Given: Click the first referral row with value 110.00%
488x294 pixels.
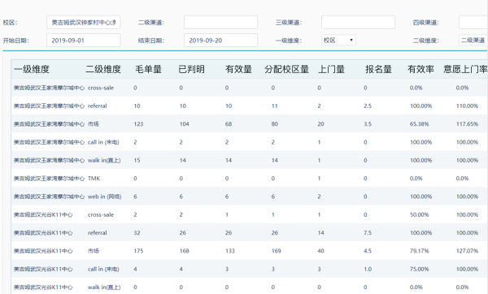Looking at the screenshot, I should (250, 106).
